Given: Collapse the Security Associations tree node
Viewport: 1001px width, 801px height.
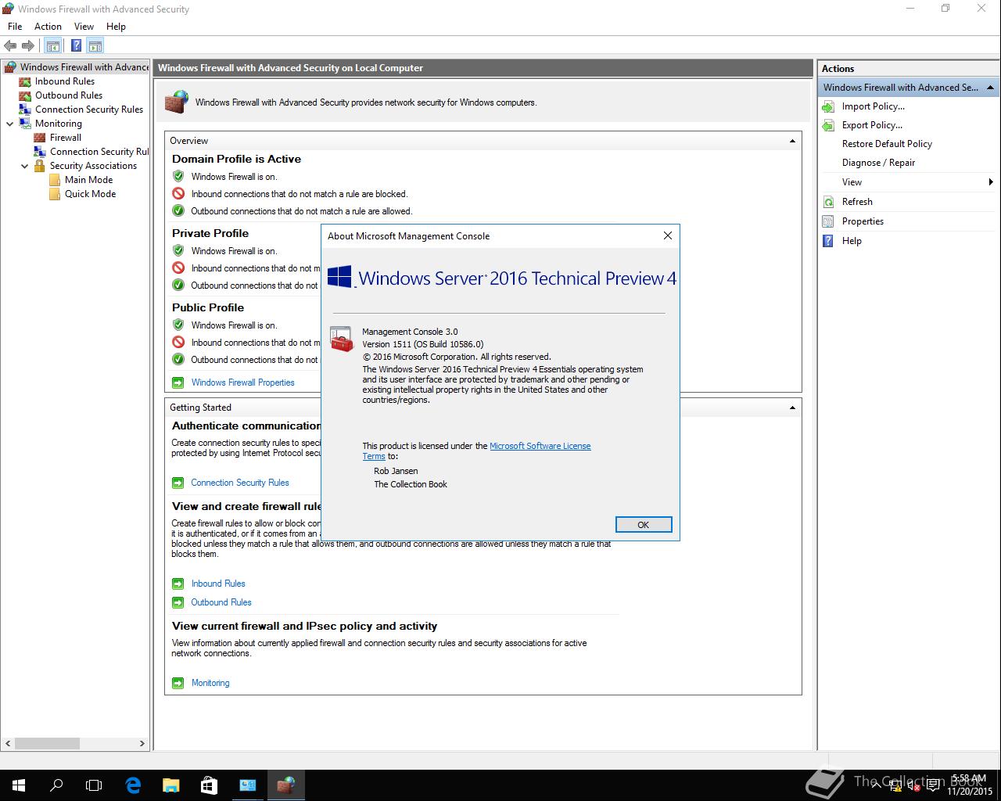Looking at the screenshot, I should tap(25, 166).
